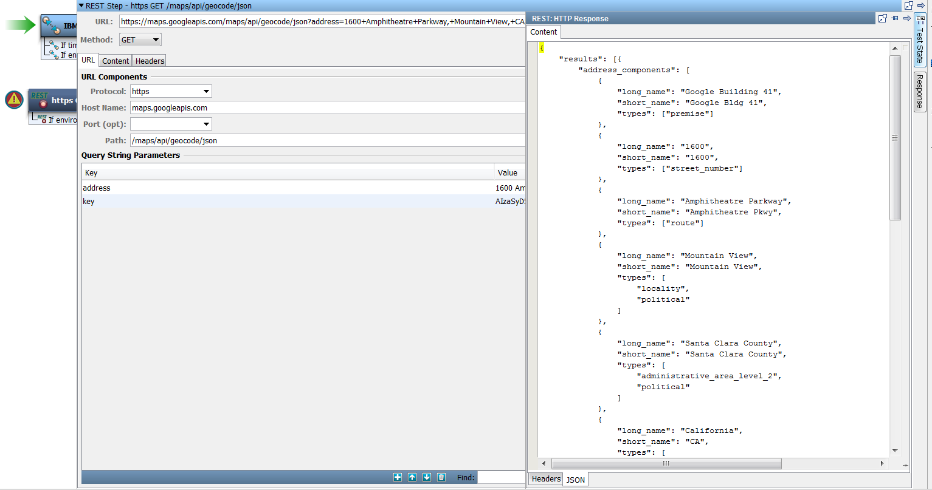Click the 'If tim' assertion icon
Image resolution: width=932 pixels, height=490 pixels.
[x=54, y=45]
